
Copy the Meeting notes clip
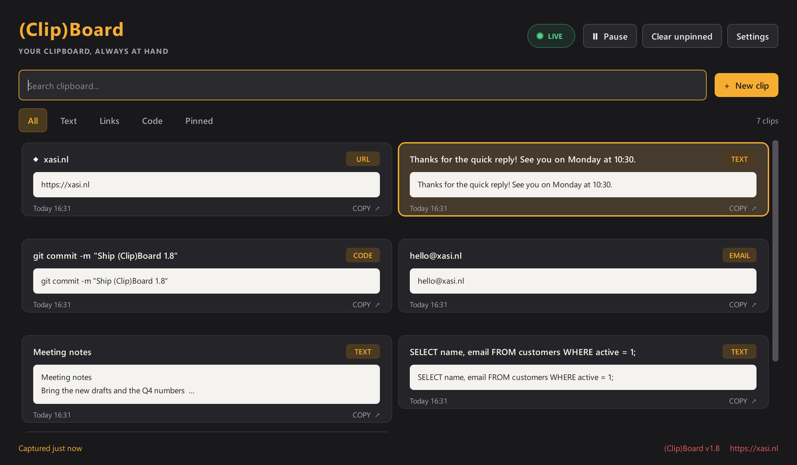point(366,415)
